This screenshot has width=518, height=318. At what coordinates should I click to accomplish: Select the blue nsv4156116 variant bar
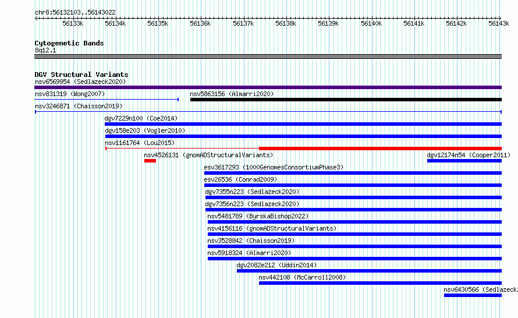click(x=355, y=234)
